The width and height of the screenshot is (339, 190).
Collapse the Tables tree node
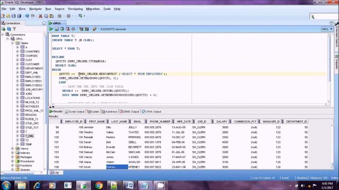13,43
